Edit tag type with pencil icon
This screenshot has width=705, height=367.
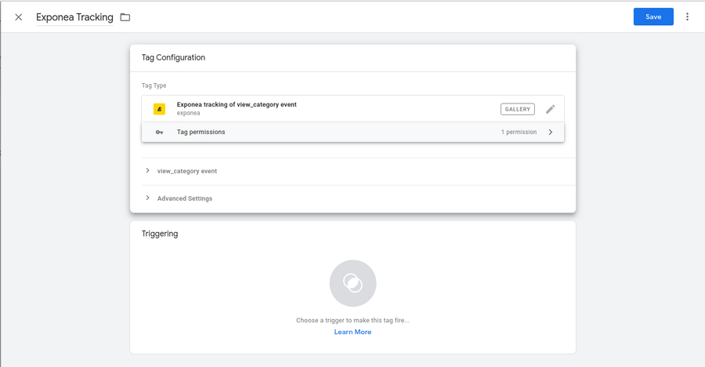[x=550, y=109]
